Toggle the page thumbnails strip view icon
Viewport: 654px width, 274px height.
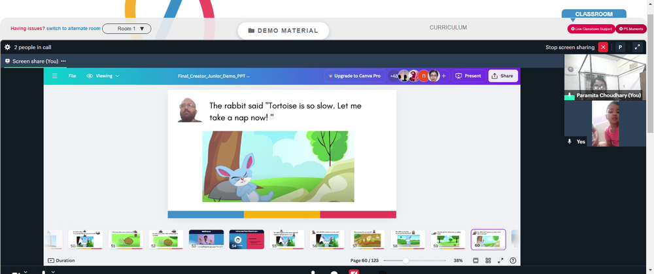click(x=475, y=260)
